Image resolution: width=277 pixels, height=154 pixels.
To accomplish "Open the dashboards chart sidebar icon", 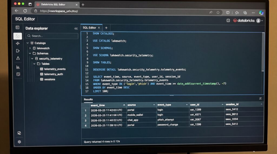I will point(18,67).
